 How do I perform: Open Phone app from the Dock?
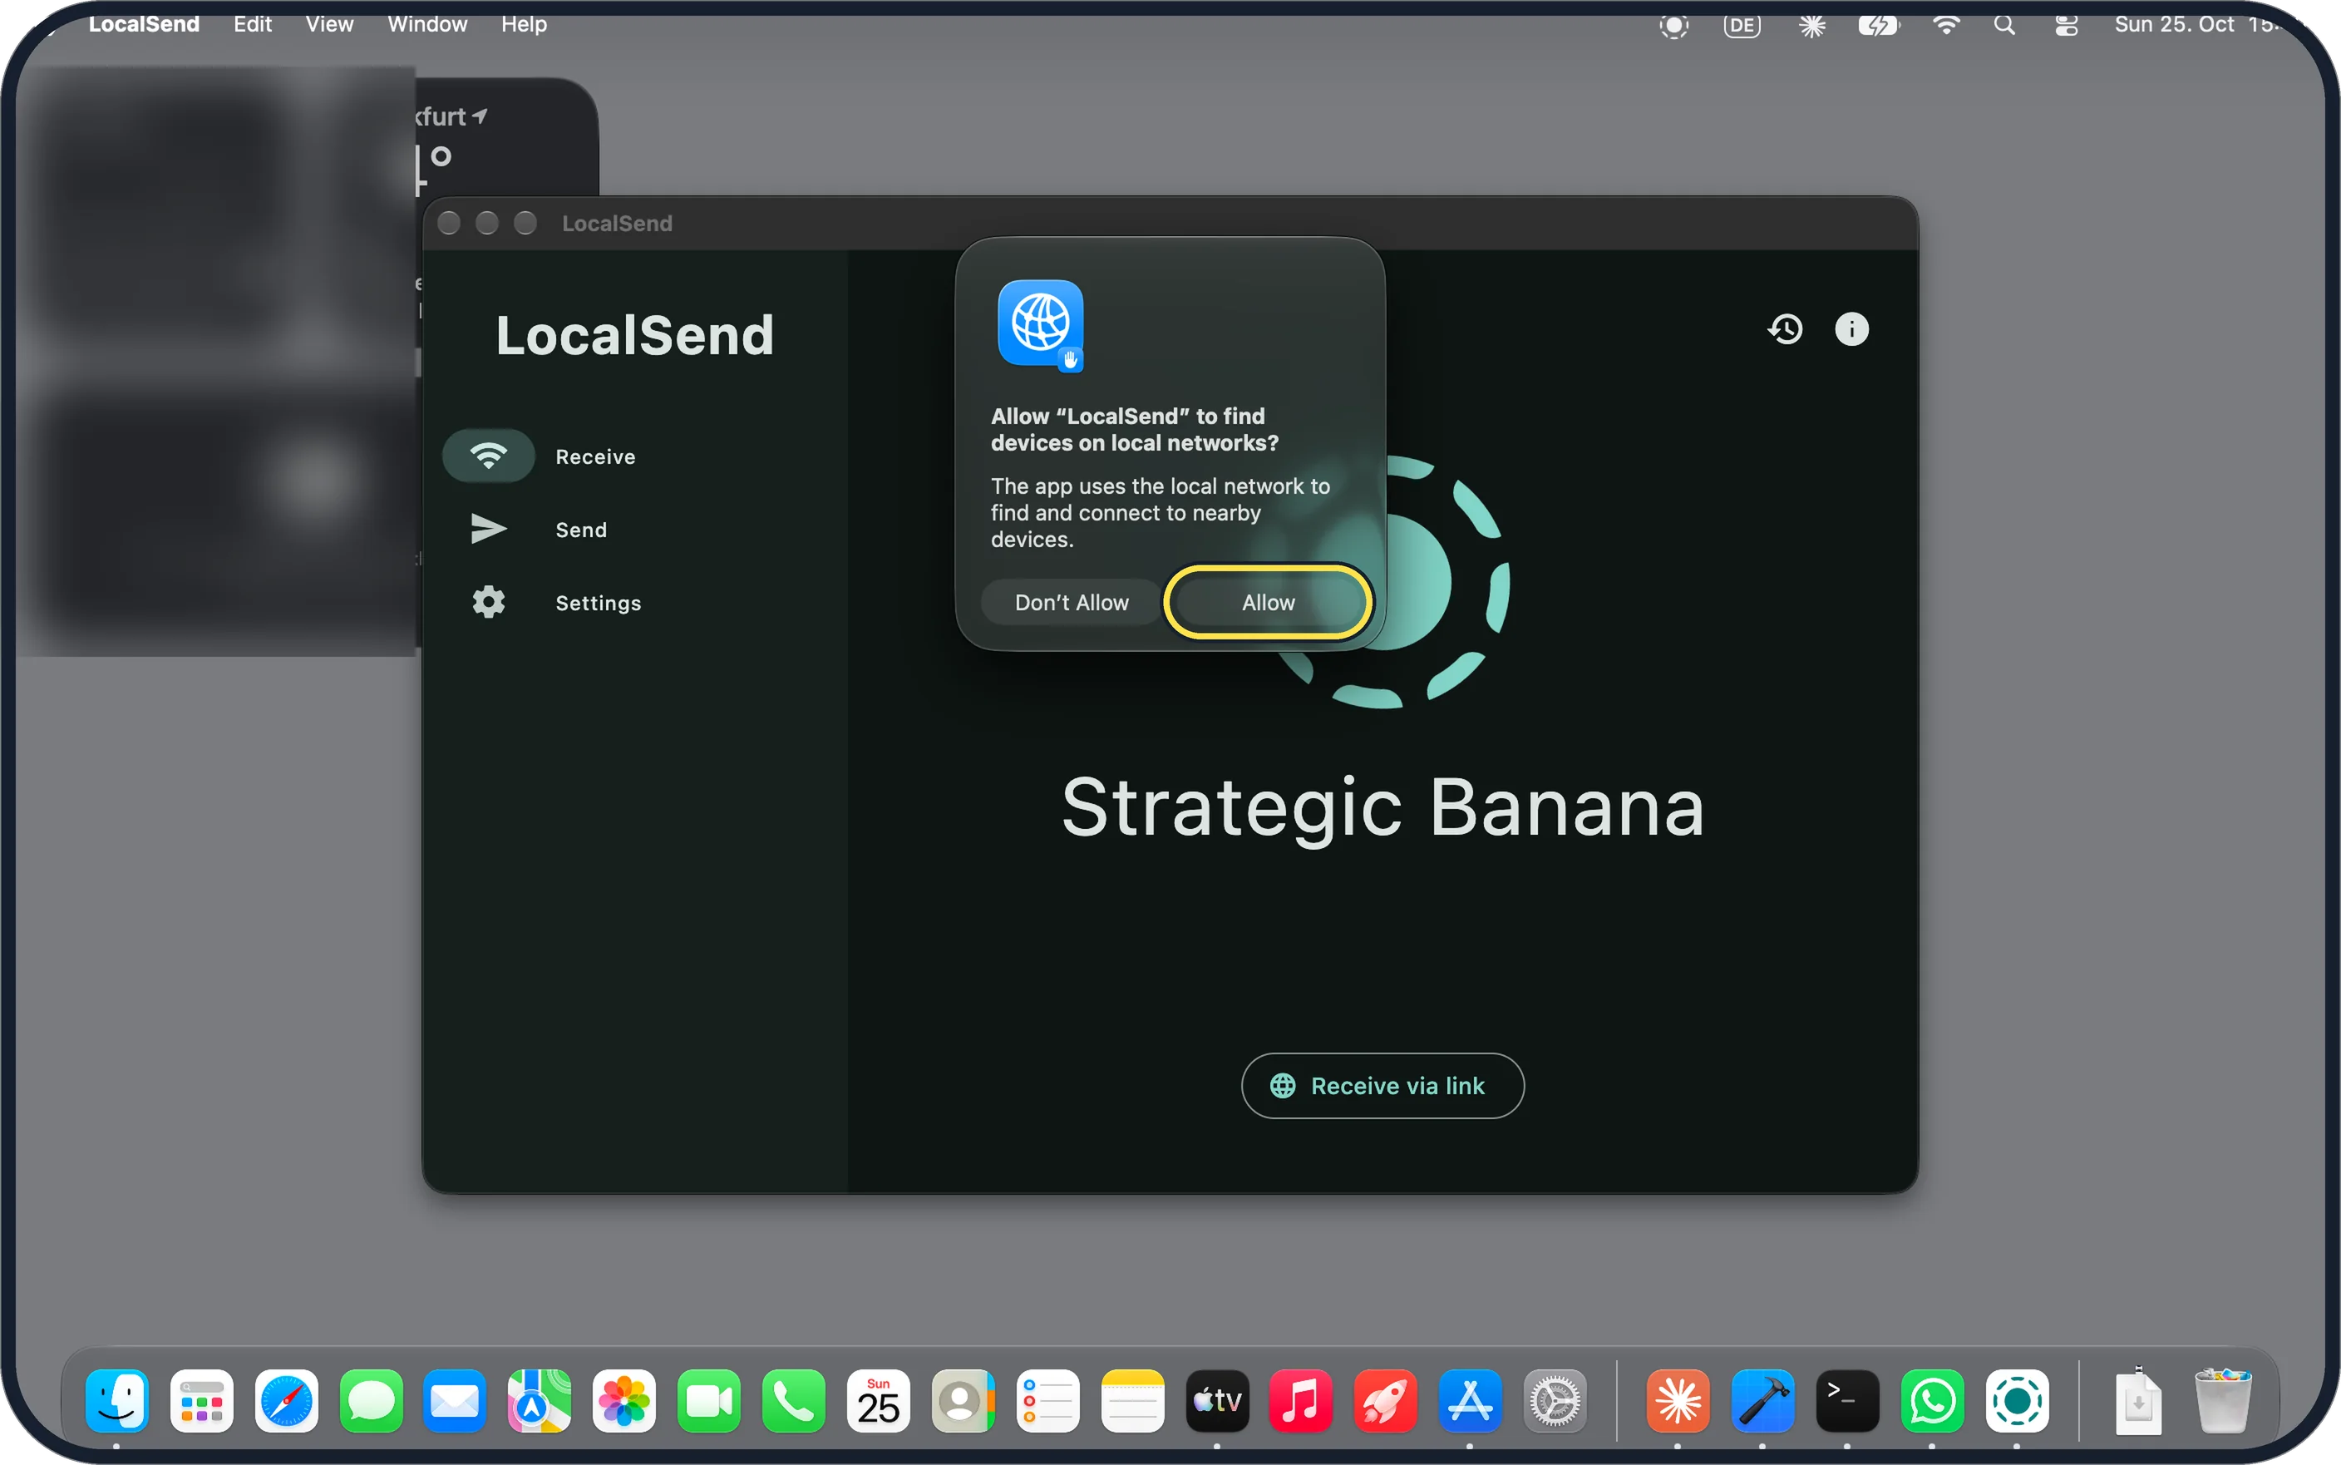(x=793, y=1401)
